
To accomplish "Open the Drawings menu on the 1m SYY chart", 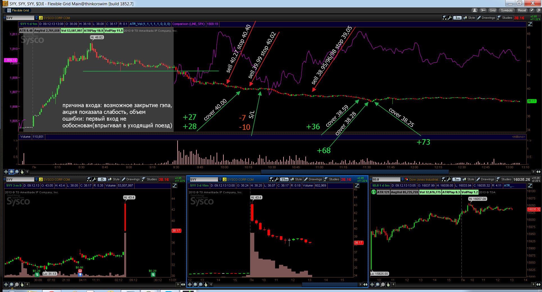I will [486, 18].
